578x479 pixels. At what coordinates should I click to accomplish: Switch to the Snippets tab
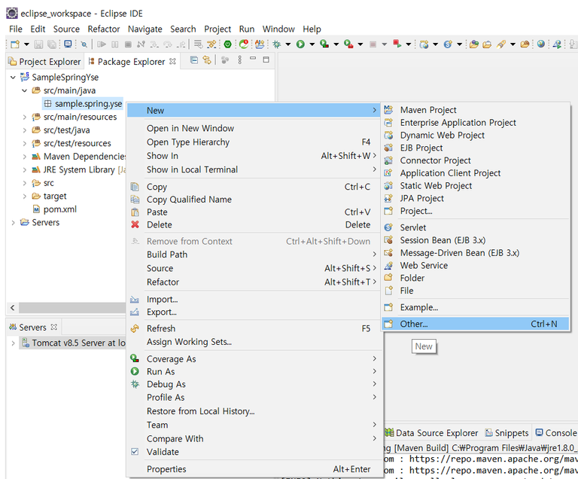pyautogui.click(x=507, y=432)
